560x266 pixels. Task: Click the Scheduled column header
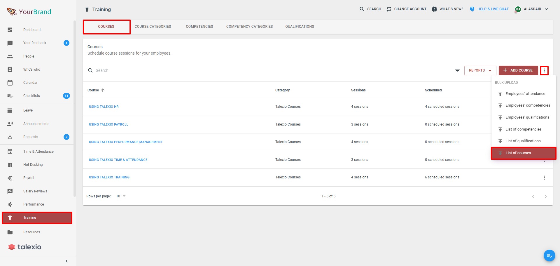433,90
